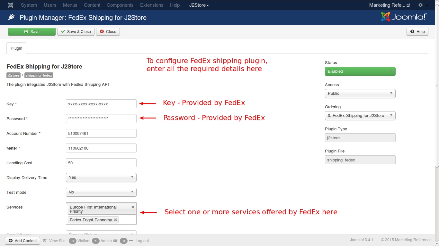This screenshot has height=246, width=439.
Task: Click the plugin plug icon in header
Action: (x=12, y=17)
